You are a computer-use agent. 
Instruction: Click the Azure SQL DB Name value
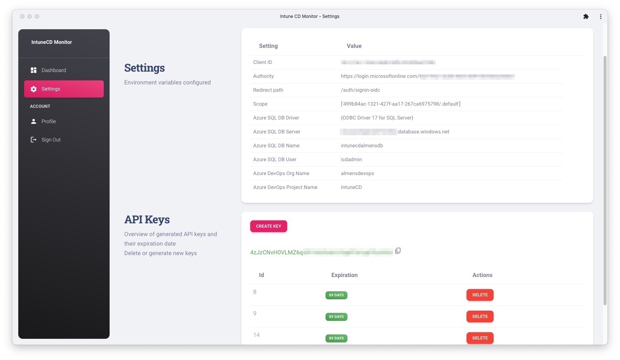[x=361, y=145]
